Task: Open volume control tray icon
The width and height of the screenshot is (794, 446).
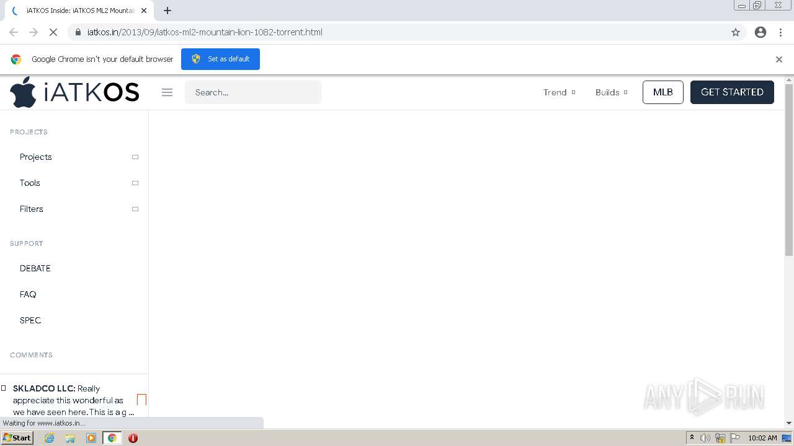Action: pyautogui.click(x=705, y=438)
